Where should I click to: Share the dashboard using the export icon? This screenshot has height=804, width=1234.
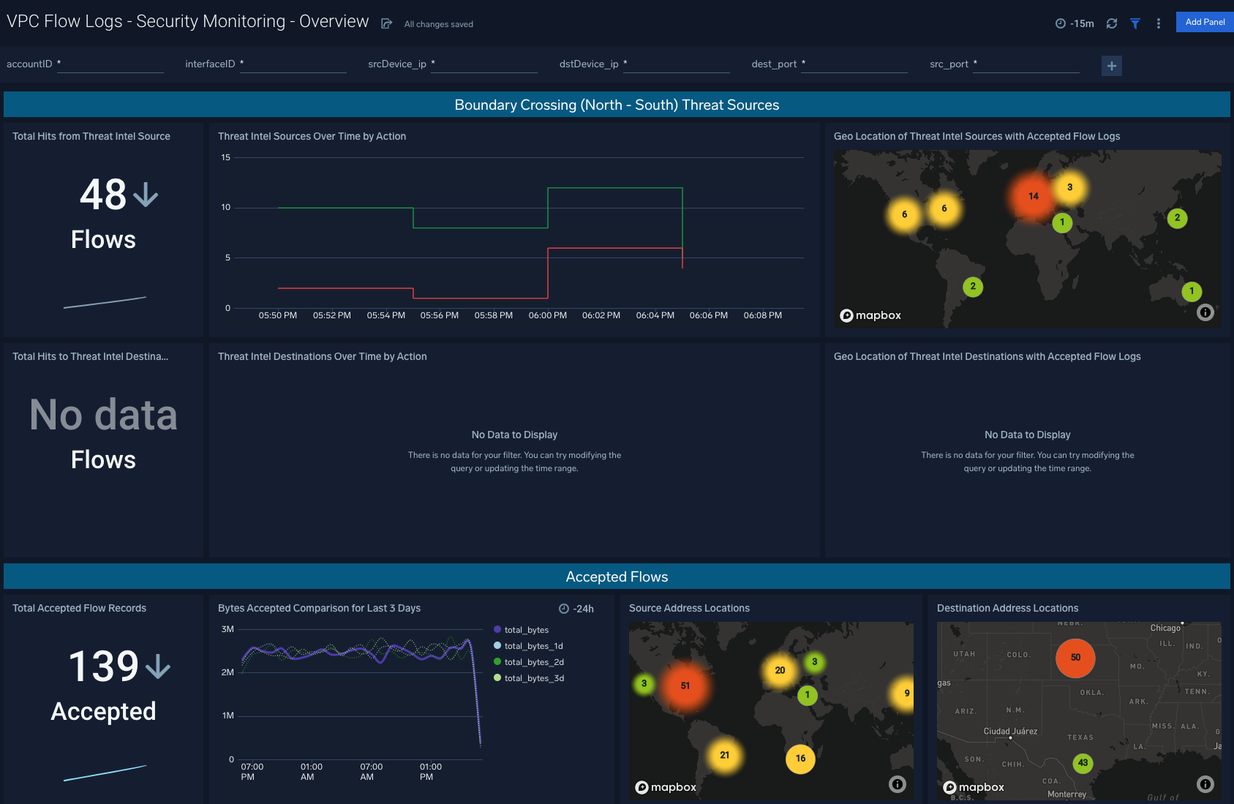[386, 23]
